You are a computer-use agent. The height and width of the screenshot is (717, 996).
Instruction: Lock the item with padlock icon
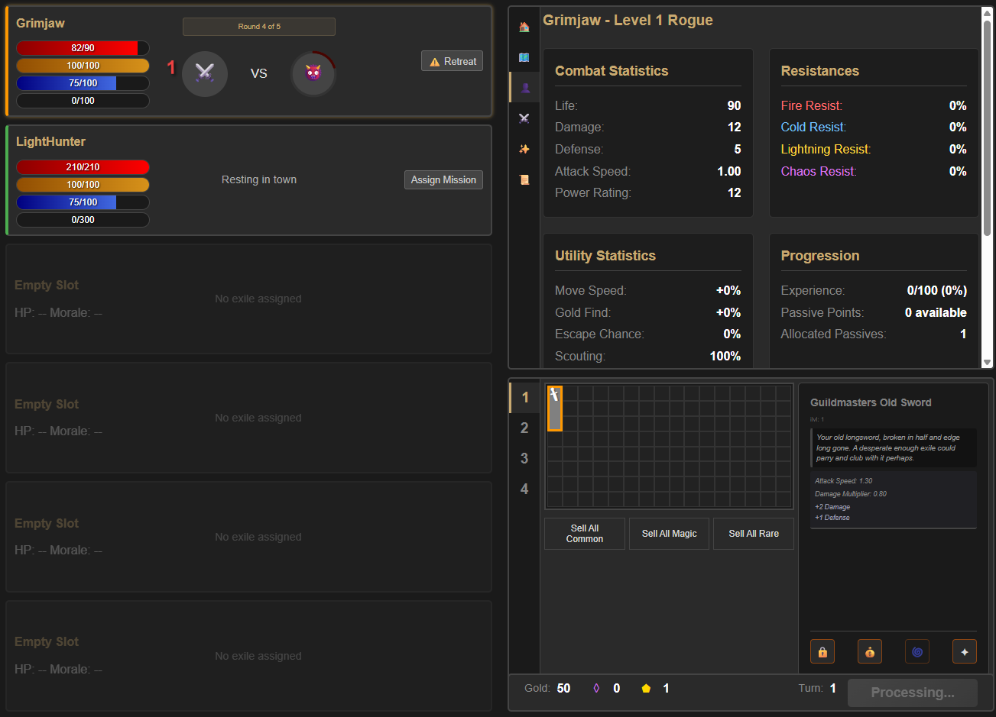tap(822, 652)
